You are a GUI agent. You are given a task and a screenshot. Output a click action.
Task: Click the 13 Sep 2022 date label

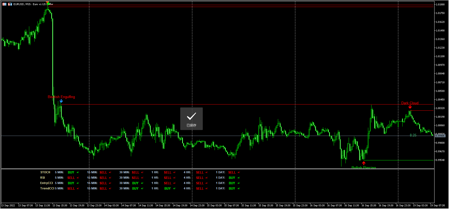[8, 206]
